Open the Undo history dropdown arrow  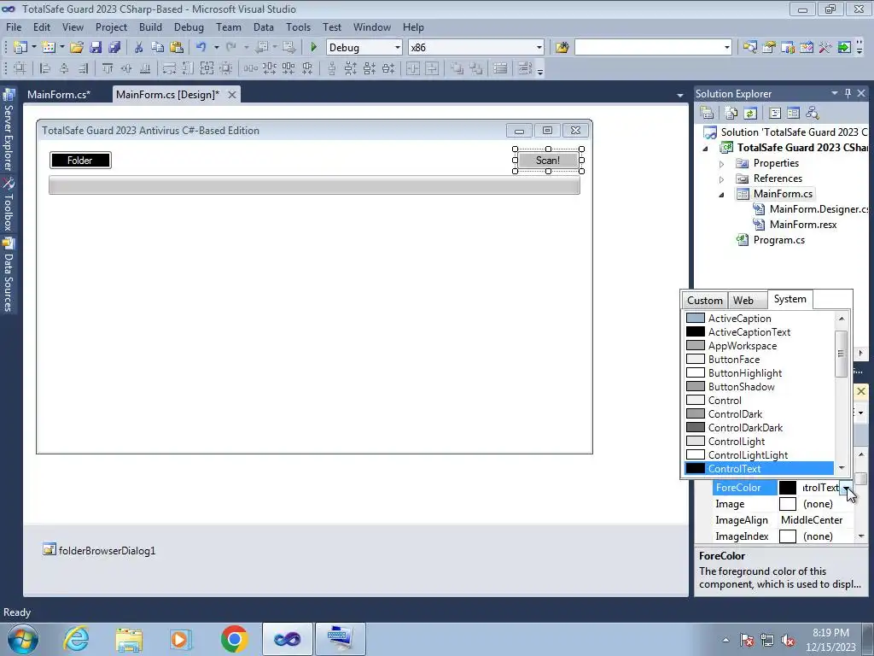(x=216, y=48)
